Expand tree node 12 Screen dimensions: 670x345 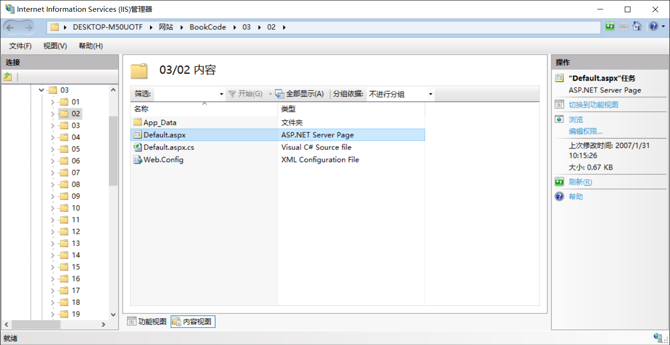coord(53,231)
